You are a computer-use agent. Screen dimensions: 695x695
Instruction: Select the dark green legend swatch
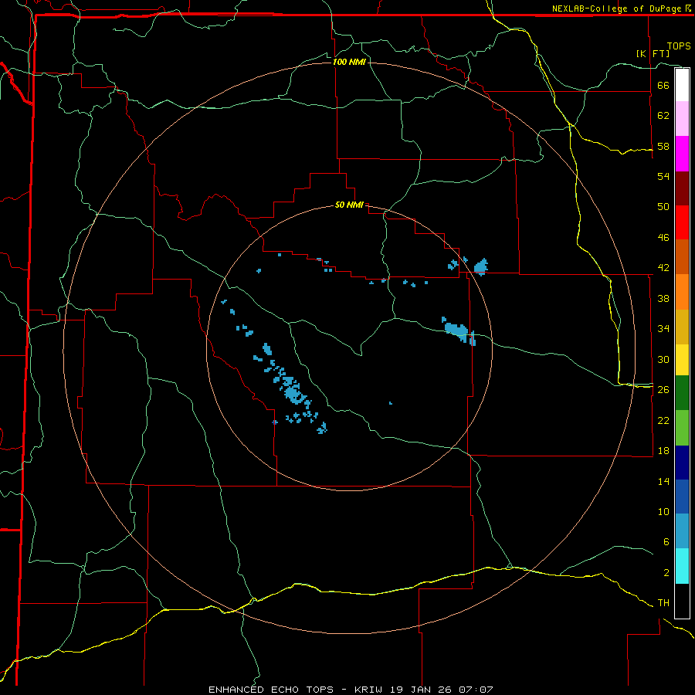(682, 393)
